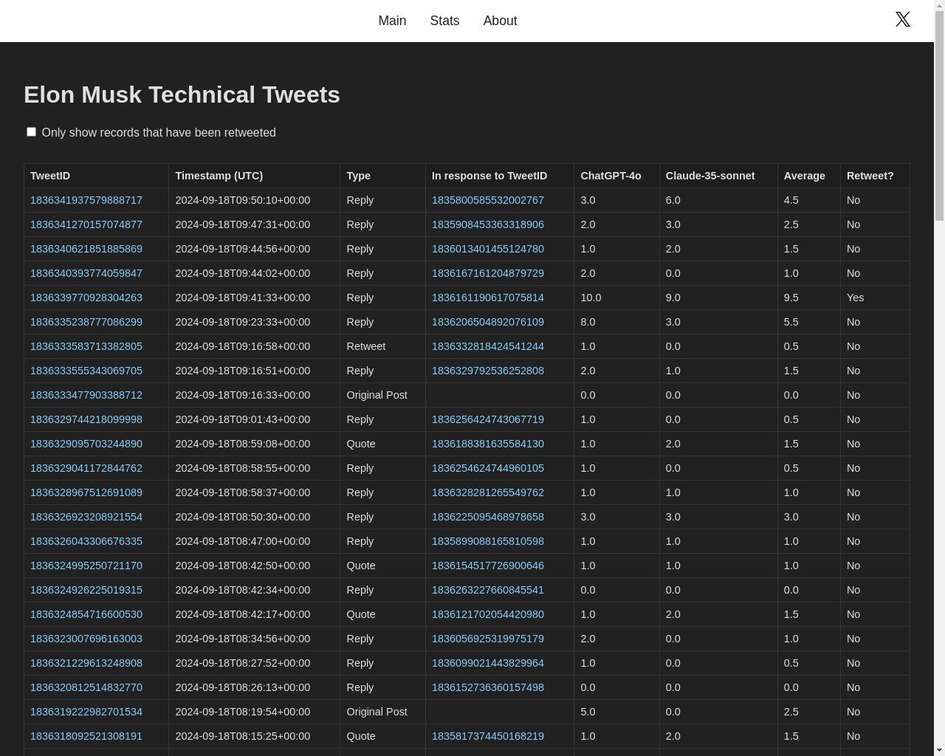The height and width of the screenshot is (756, 945).
Task: Open tweet 1836340393774059847
Action: coord(86,273)
